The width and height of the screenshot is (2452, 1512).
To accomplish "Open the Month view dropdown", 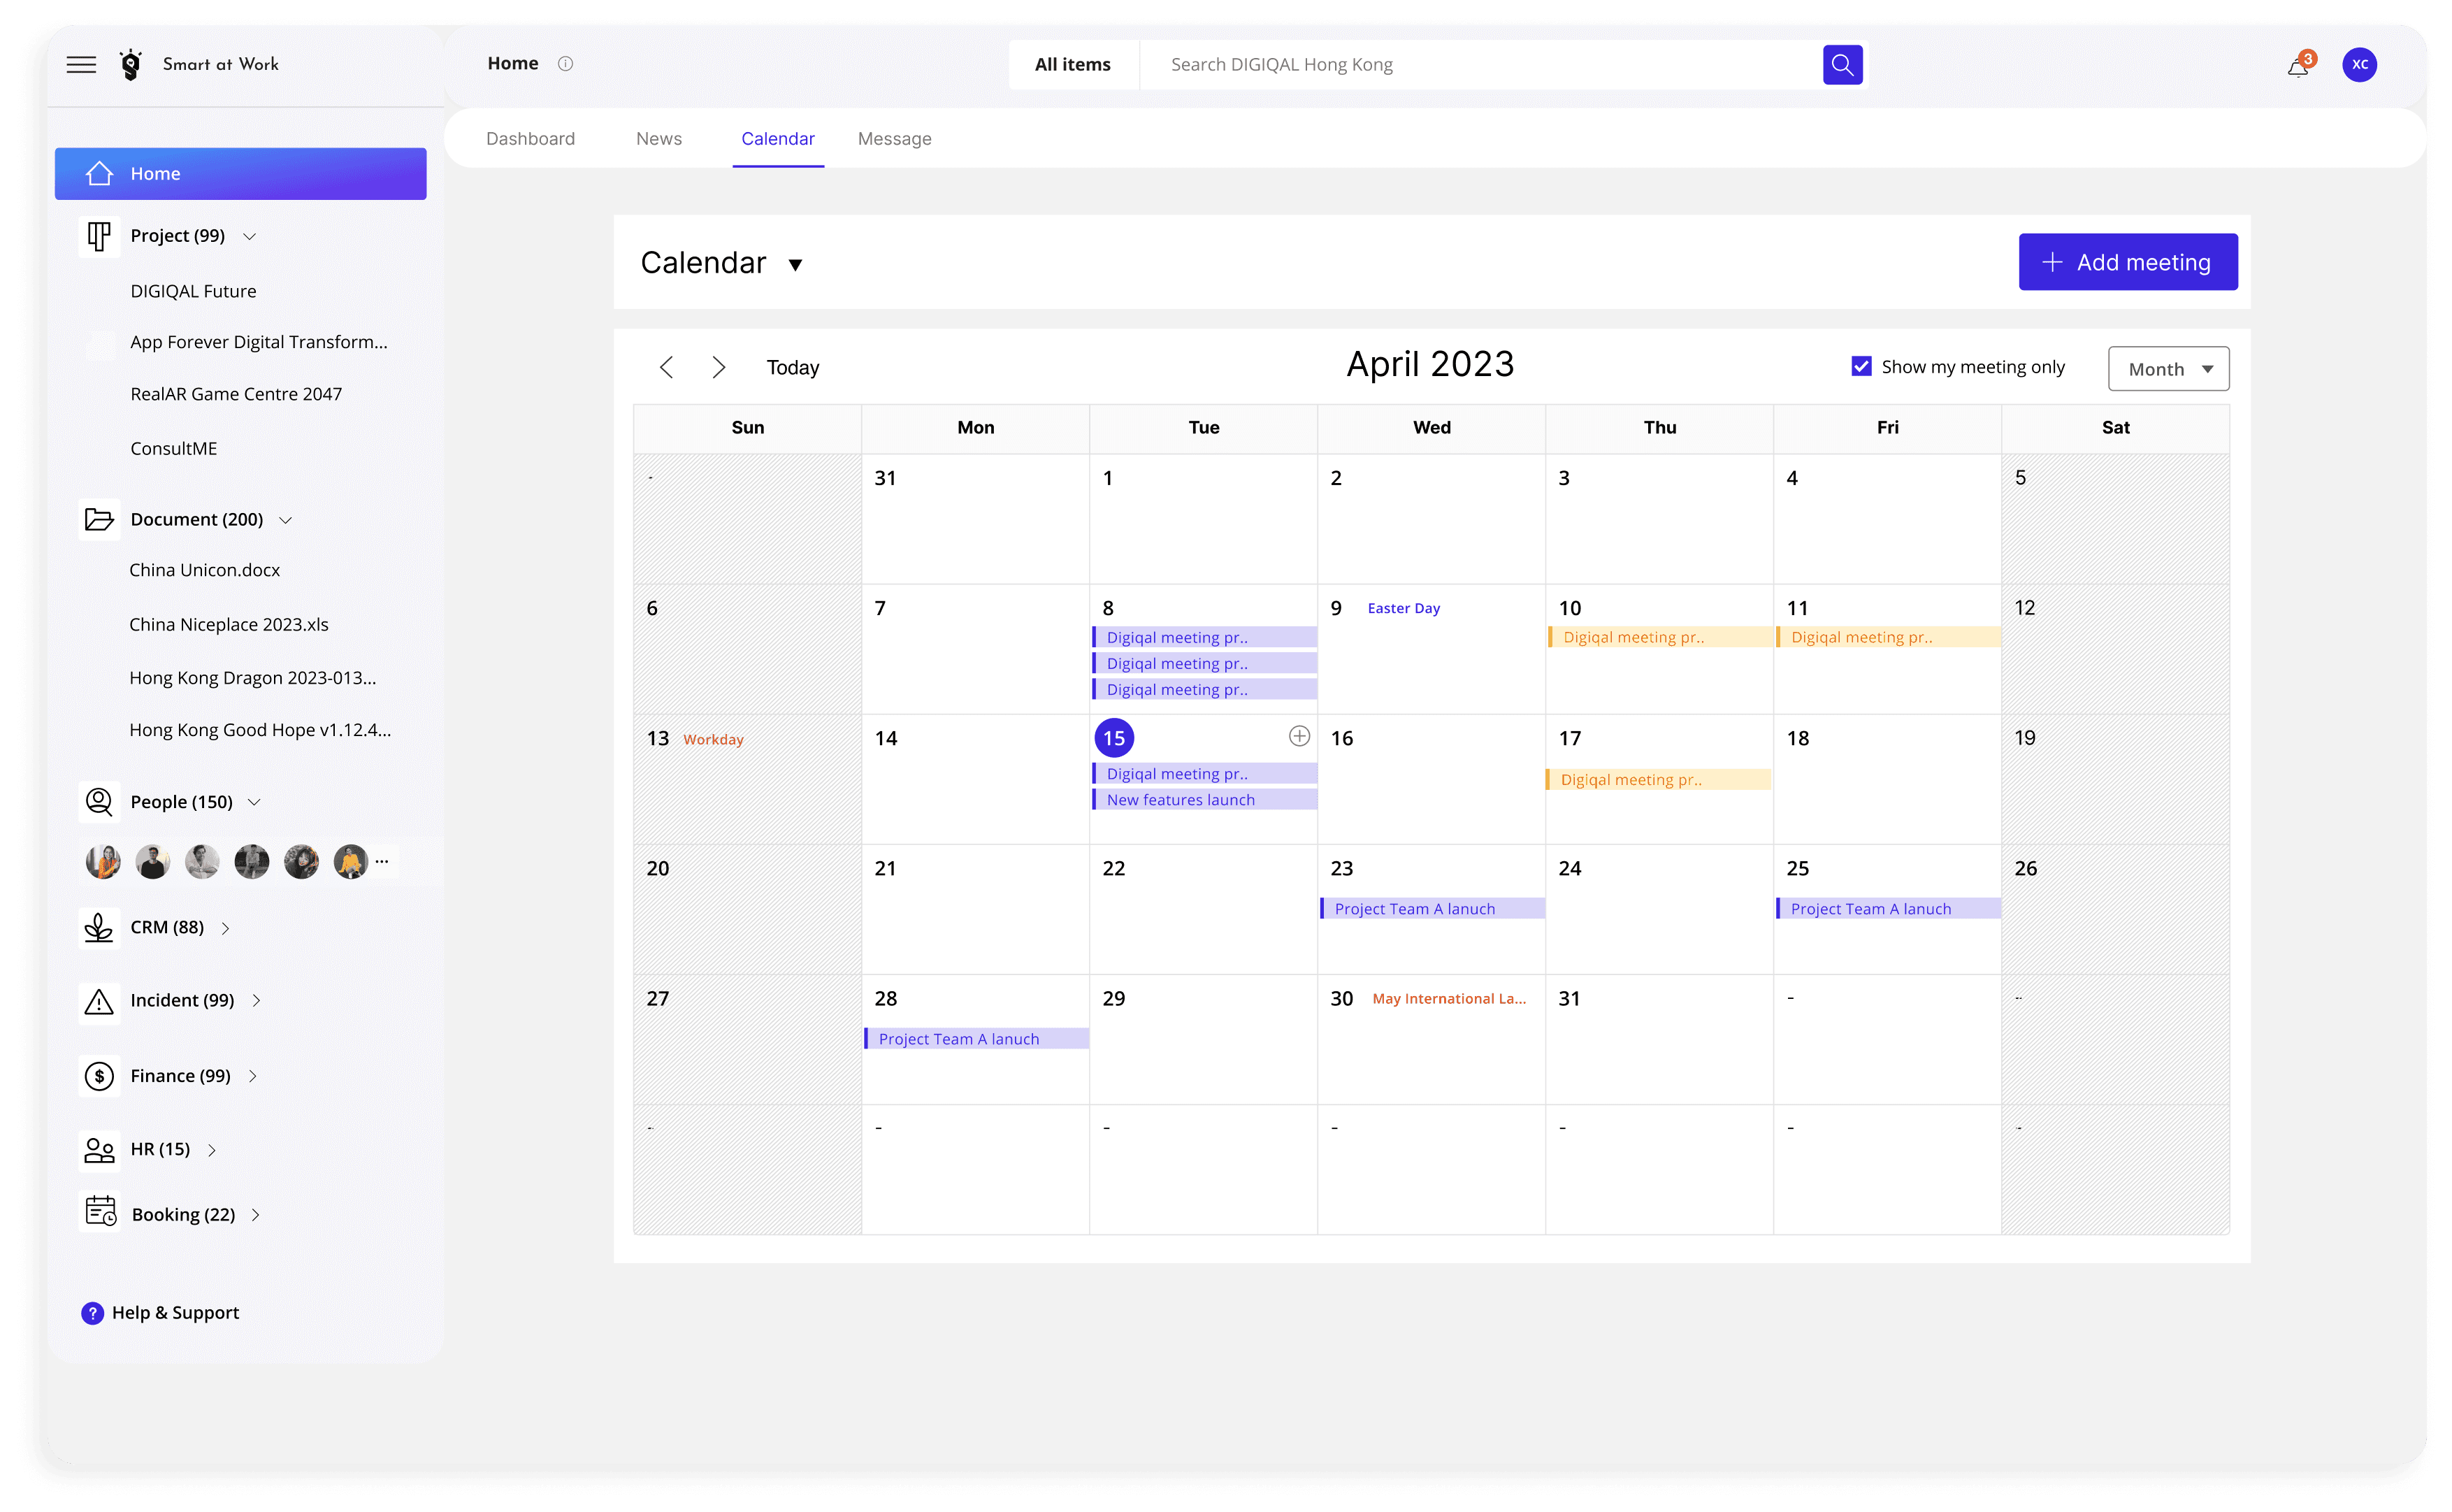I will [x=2168, y=369].
